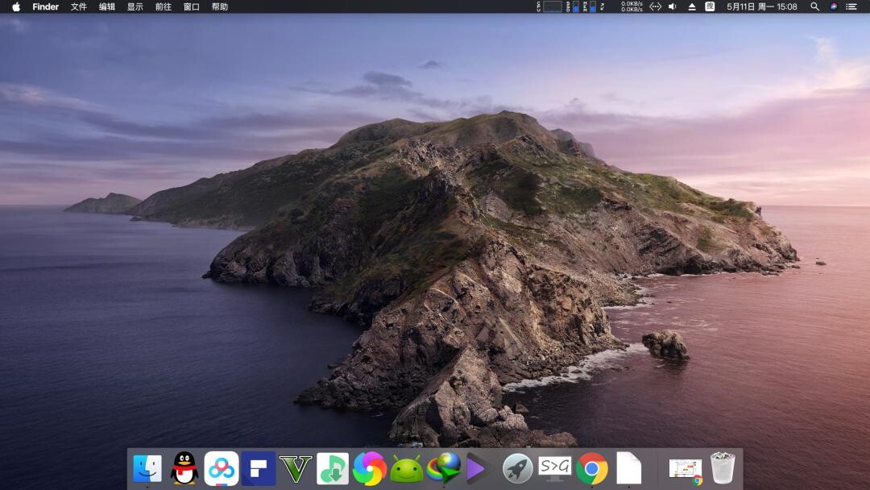Open Launchpad rocket icon

(518, 468)
